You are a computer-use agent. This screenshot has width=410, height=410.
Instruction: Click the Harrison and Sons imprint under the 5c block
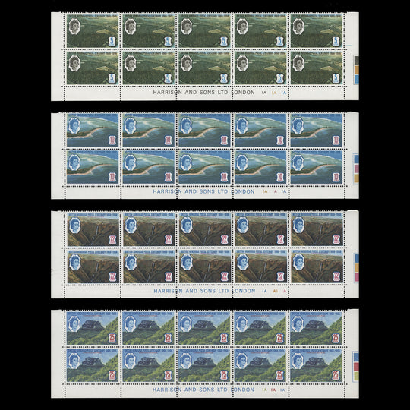[x=203, y=93]
